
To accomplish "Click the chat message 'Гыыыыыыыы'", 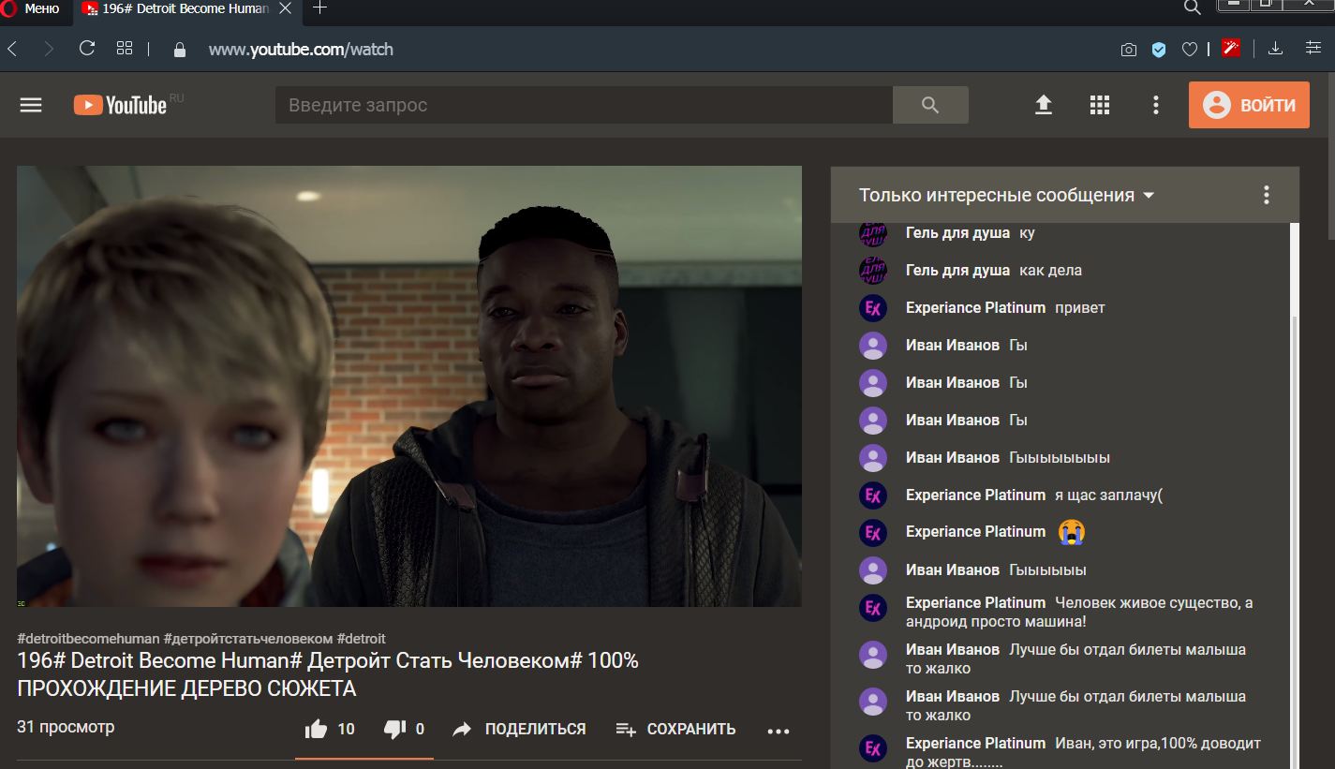I will tap(1060, 458).
